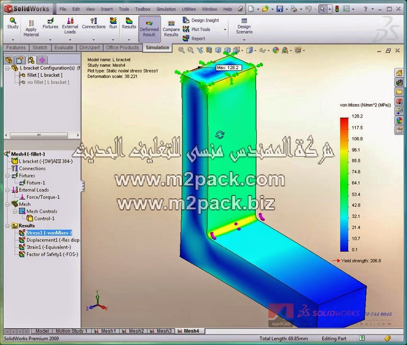Toggle the Deformed Result button

(149, 29)
